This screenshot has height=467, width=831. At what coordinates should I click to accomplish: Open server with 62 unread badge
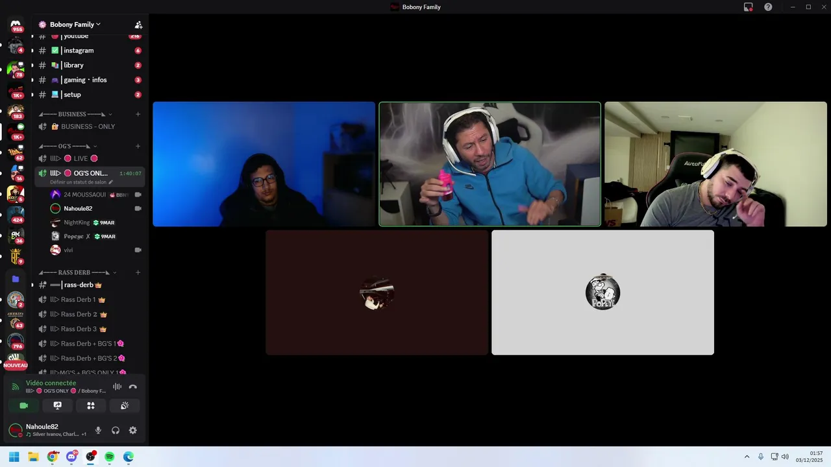coord(16,152)
